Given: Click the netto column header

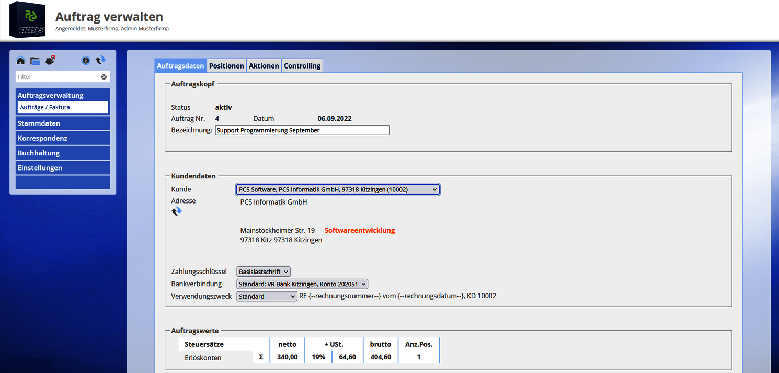Looking at the screenshot, I should [x=288, y=344].
